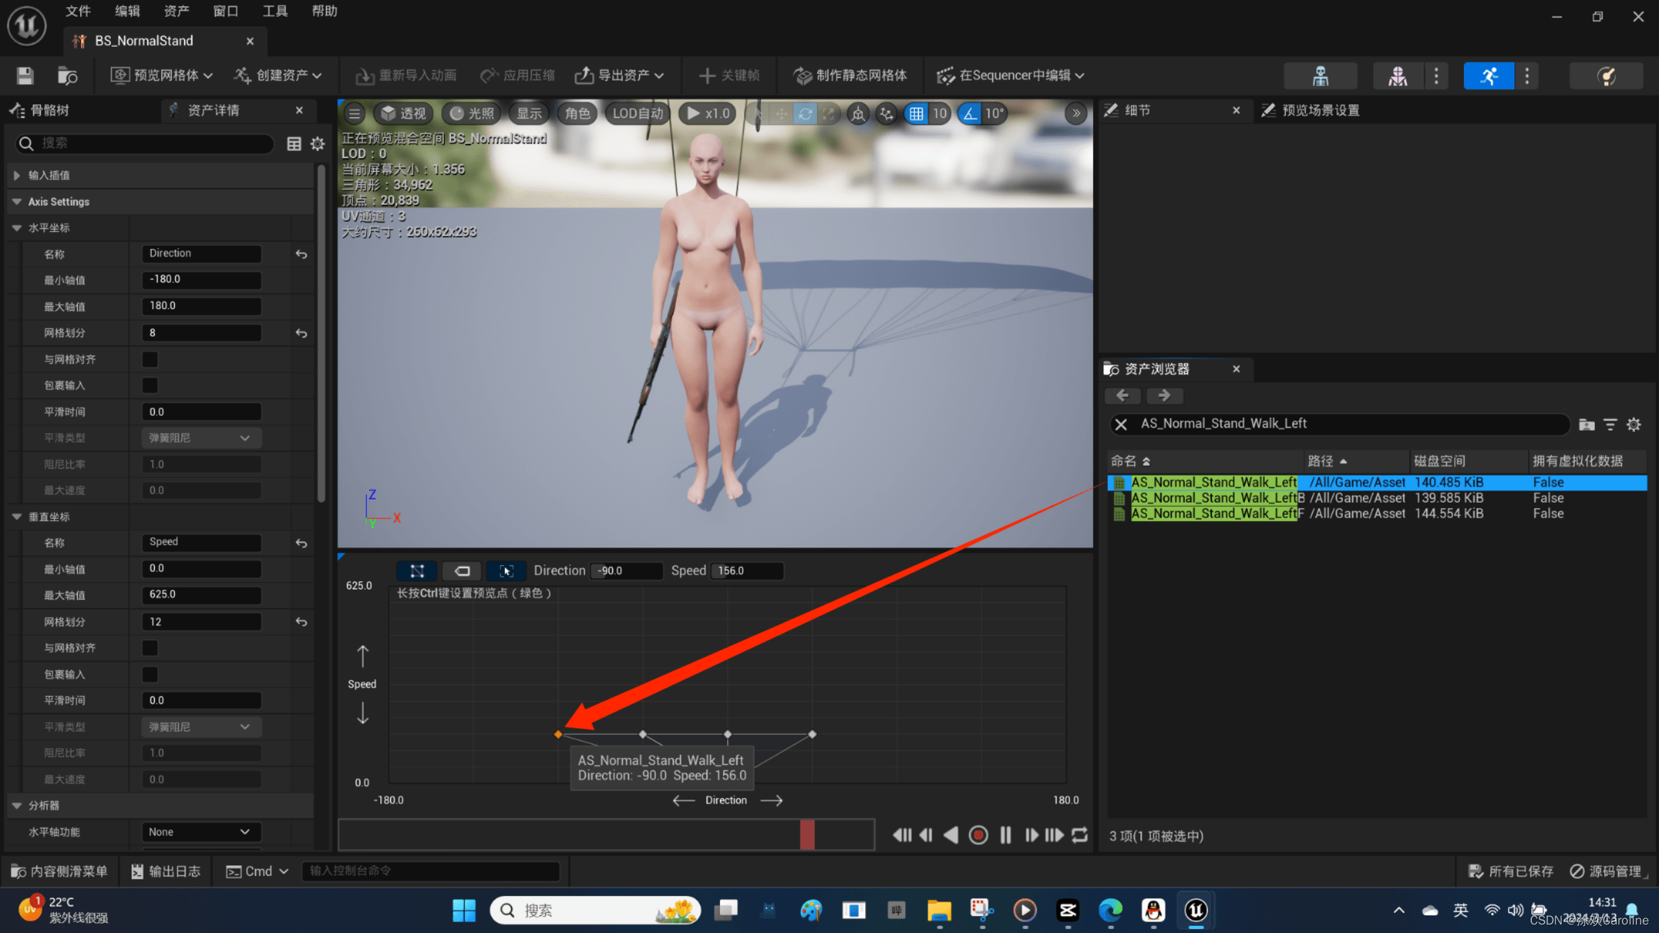
Task: Switch to the animation mode running figure icon
Action: point(1489,76)
